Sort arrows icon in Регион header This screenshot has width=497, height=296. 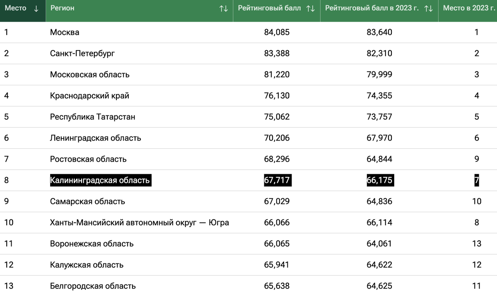point(224,8)
